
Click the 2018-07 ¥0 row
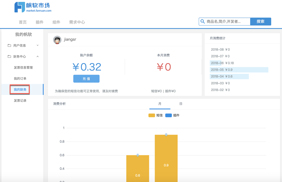tap(220, 56)
